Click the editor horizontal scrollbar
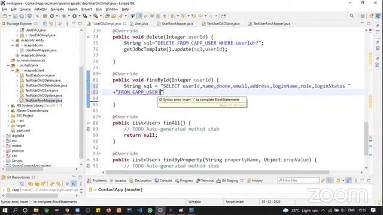Screen dimensions: 383x215 [x=217, y=173]
